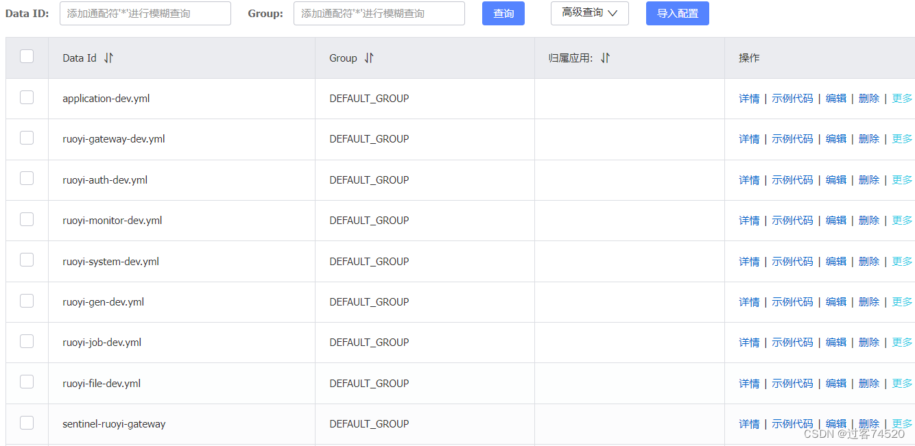The width and height of the screenshot is (915, 446).
Task: Open 详情 for ruoyi-gen-dev.yml
Action: 749,302
